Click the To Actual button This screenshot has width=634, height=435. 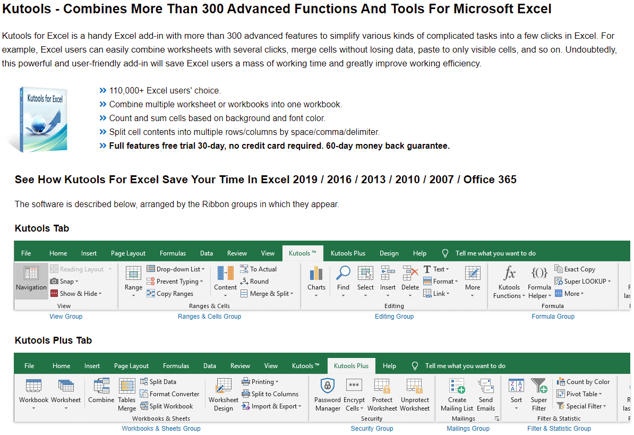[x=259, y=269]
